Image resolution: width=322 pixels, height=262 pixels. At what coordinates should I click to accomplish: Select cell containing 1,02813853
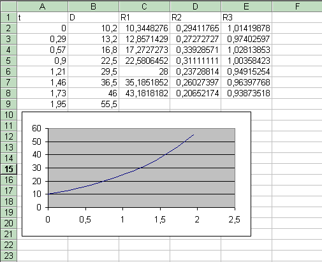coord(247,50)
